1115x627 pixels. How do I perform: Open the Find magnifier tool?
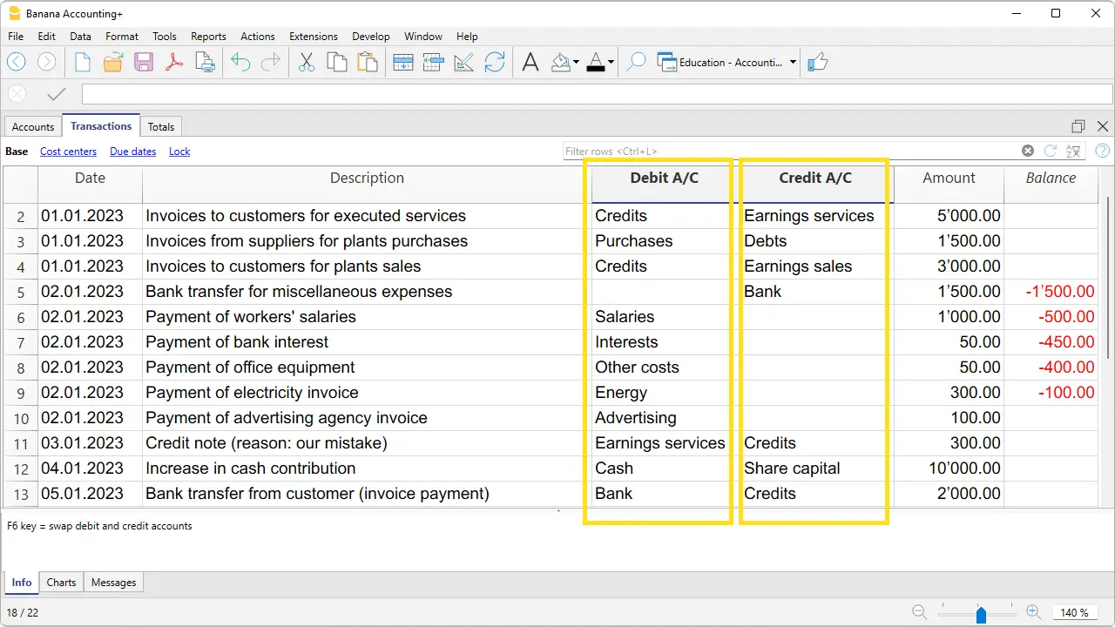coord(637,62)
